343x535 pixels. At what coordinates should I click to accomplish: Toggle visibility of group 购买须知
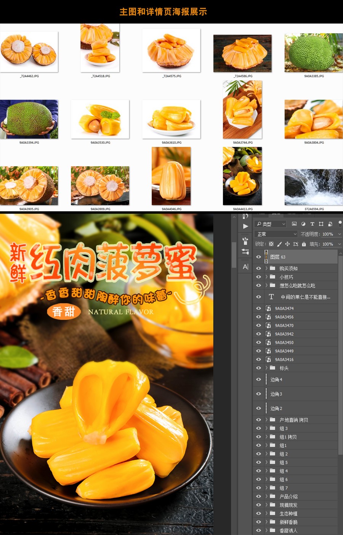pyautogui.click(x=258, y=268)
